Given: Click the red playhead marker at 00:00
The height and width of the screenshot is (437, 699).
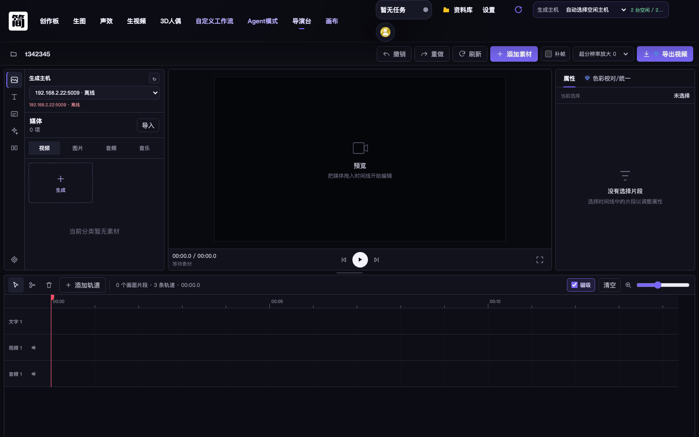Looking at the screenshot, I should point(52,297).
